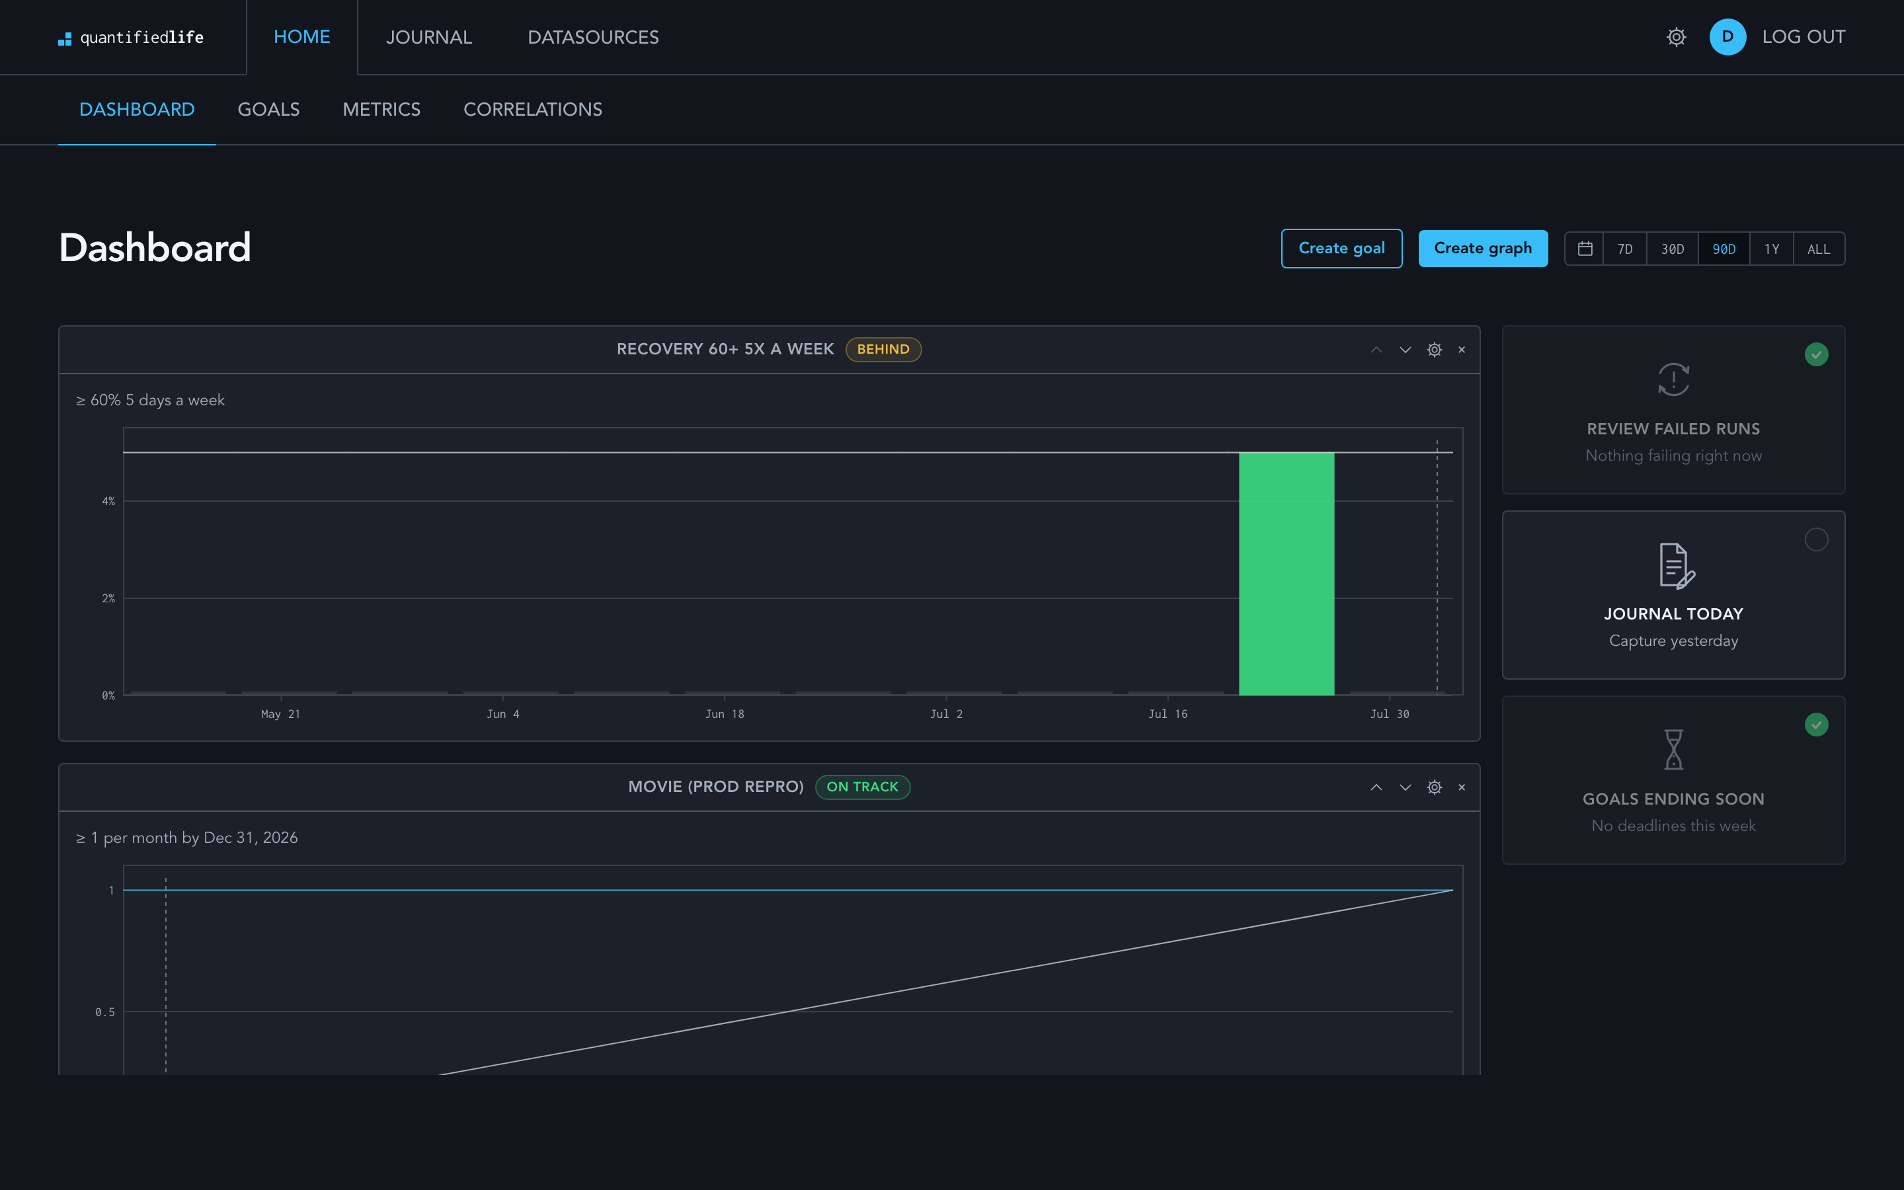
Task: Click the green bar in Recovery chart
Action: tap(1287, 574)
